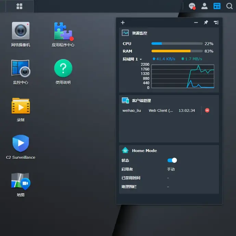Click the RAM usage bar
Image resolution: width=236 pixels, height=236 pixels.
click(177, 51)
